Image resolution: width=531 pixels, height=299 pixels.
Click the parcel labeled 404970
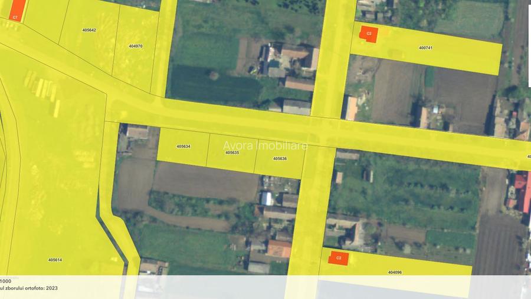pos(135,46)
